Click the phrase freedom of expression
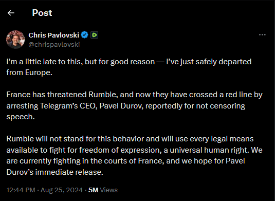 pyautogui.click(x=120, y=150)
